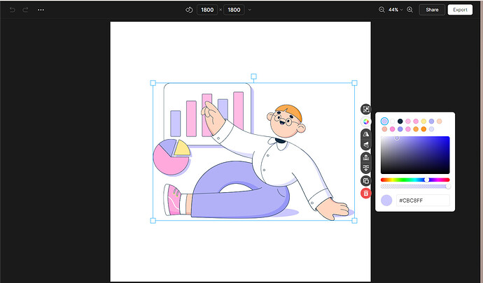Select the highlighted lavender swatch
The width and height of the screenshot is (483, 283).
tap(384, 121)
